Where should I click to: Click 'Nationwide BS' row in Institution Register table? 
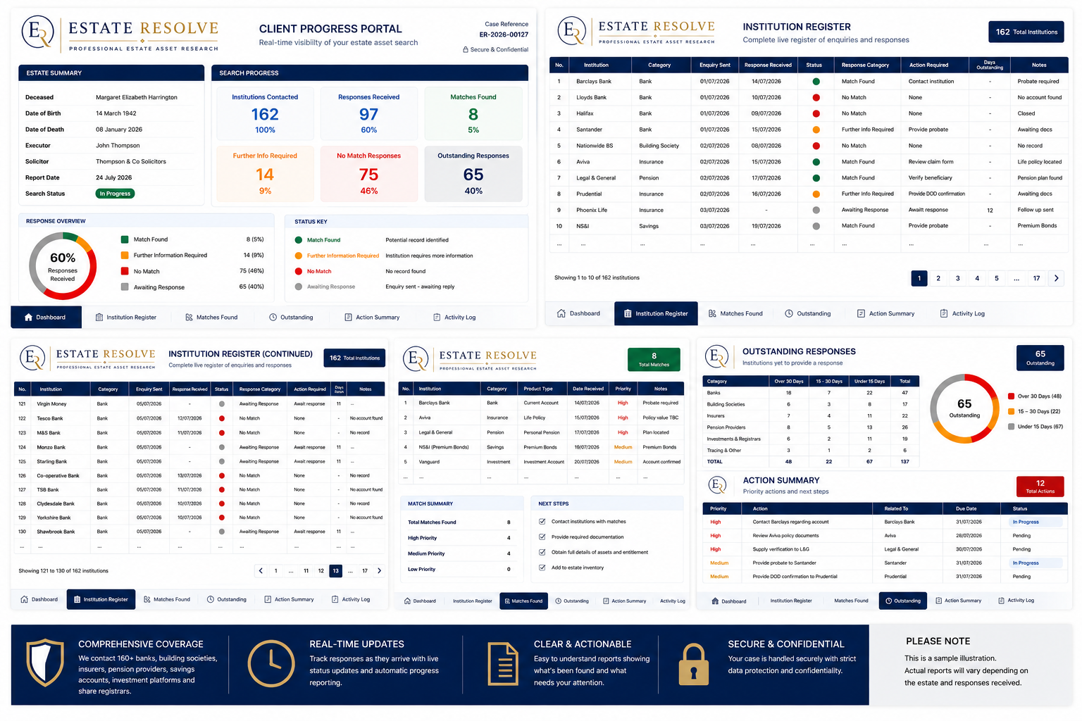pos(809,146)
